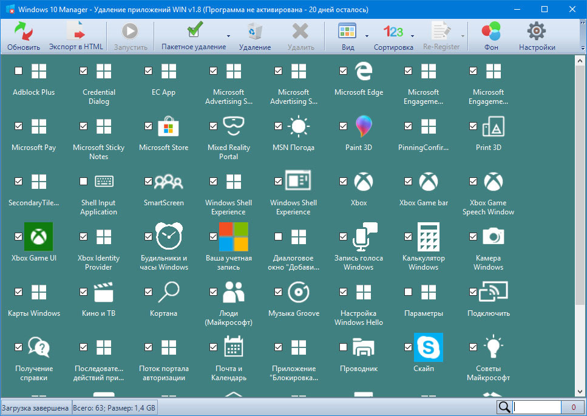Select the Paint 3D app icon
The image size is (587, 416).
pos(363,127)
